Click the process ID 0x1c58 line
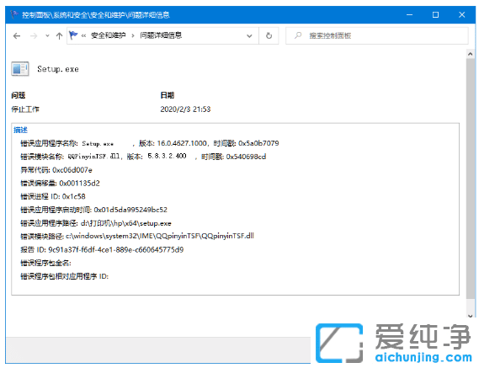Image resolution: width=479 pixels, height=368 pixels. (53, 196)
